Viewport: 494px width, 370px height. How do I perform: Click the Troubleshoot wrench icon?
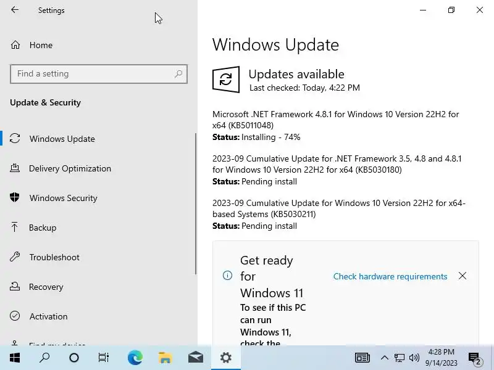coord(14,257)
